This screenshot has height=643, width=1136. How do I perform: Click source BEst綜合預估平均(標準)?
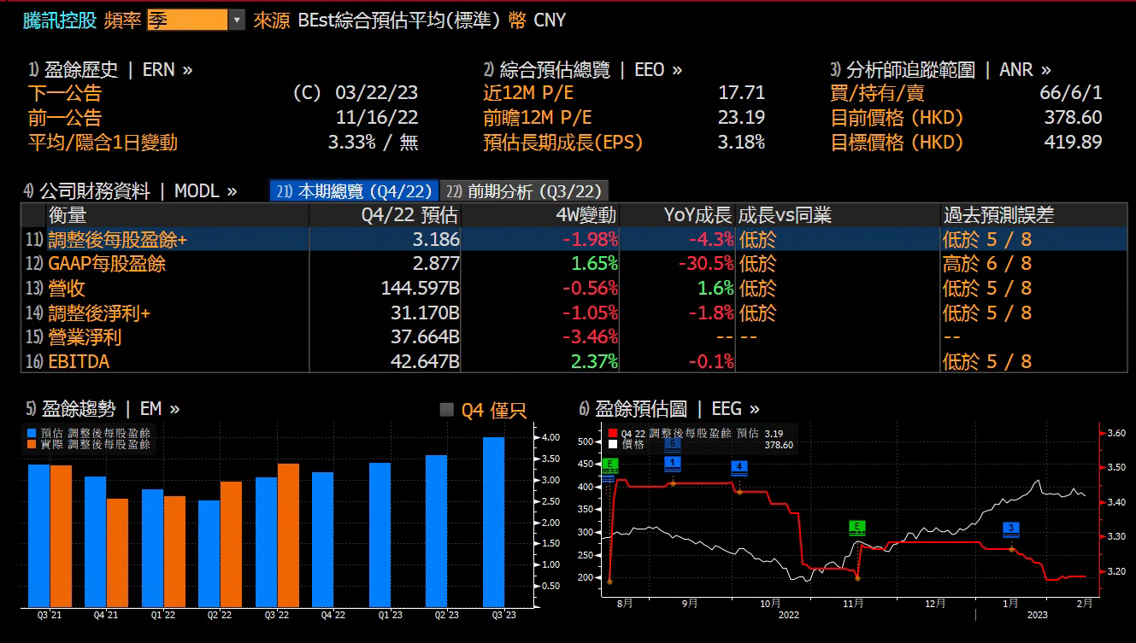click(x=399, y=20)
